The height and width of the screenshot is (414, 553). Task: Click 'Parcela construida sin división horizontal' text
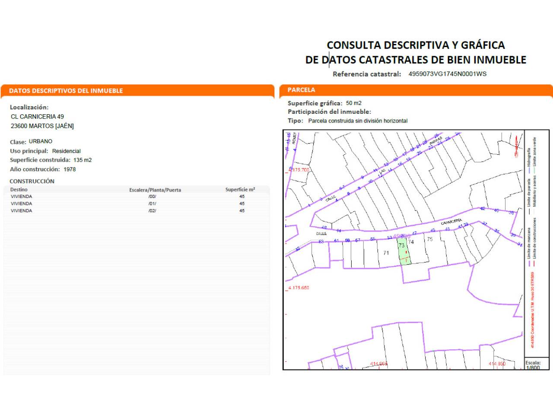coord(358,121)
